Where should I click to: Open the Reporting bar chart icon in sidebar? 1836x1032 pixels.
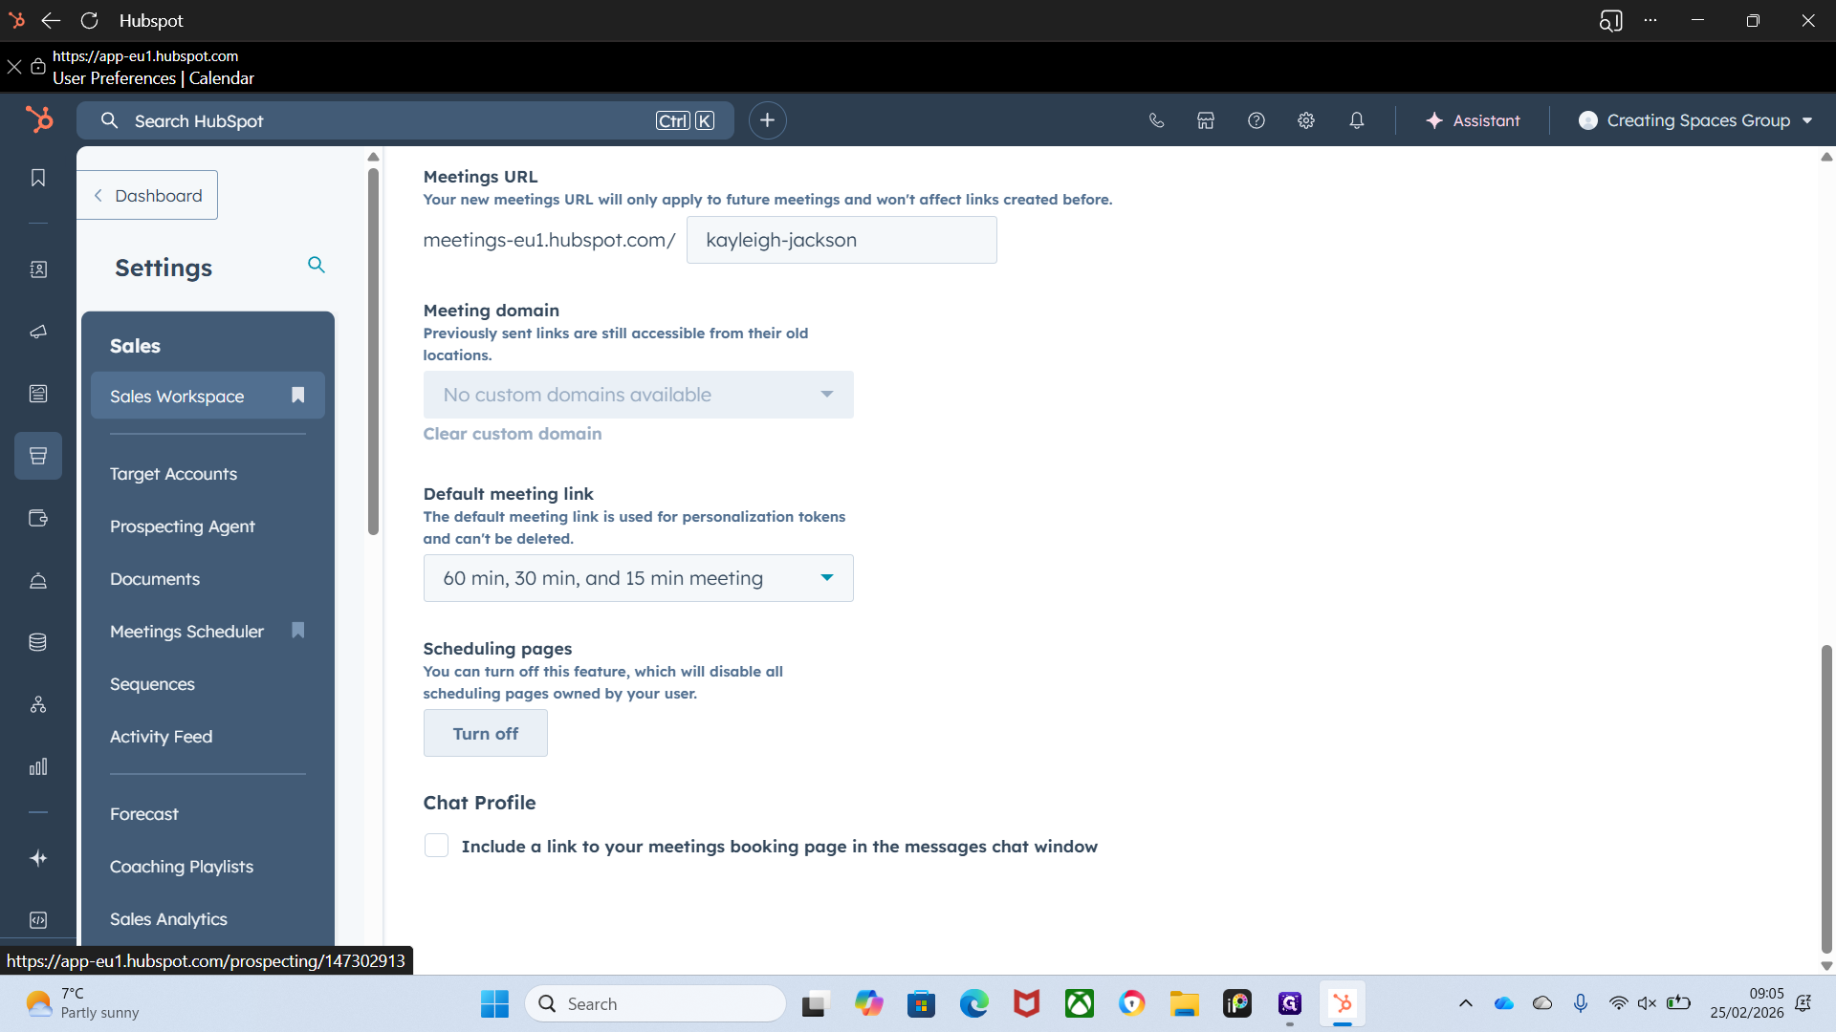pyautogui.click(x=38, y=766)
